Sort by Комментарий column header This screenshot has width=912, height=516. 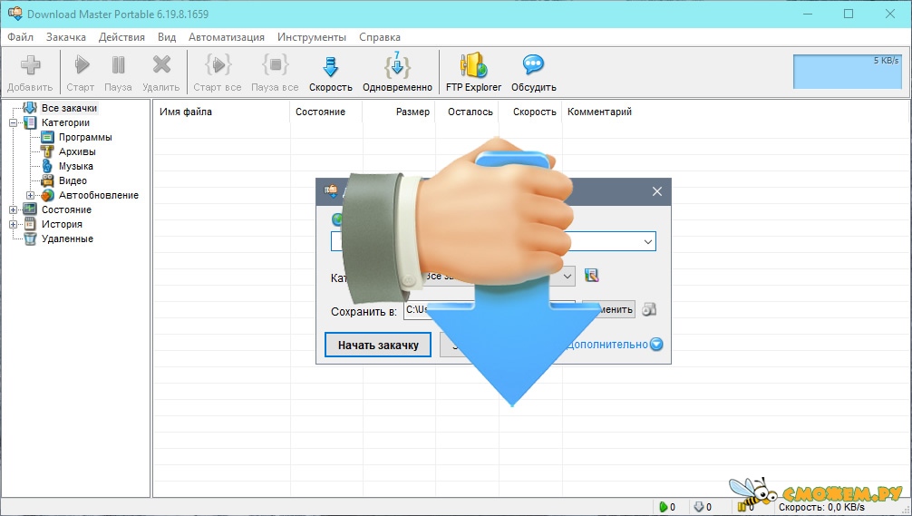[x=599, y=112]
